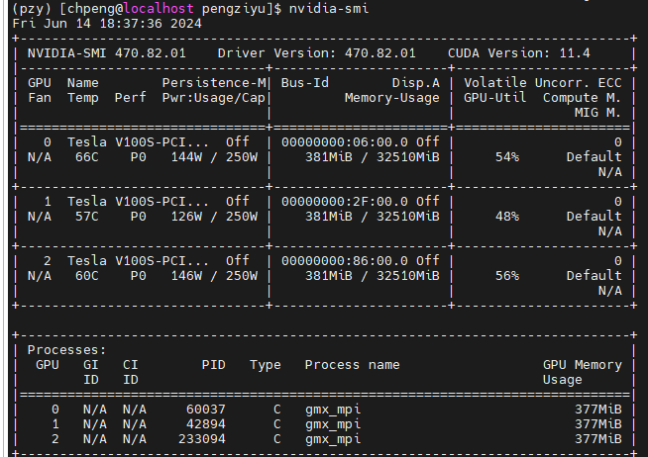Click the "Persistence-M" column header
The height and width of the screenshot is (457, 648).
tap(214, 83)
